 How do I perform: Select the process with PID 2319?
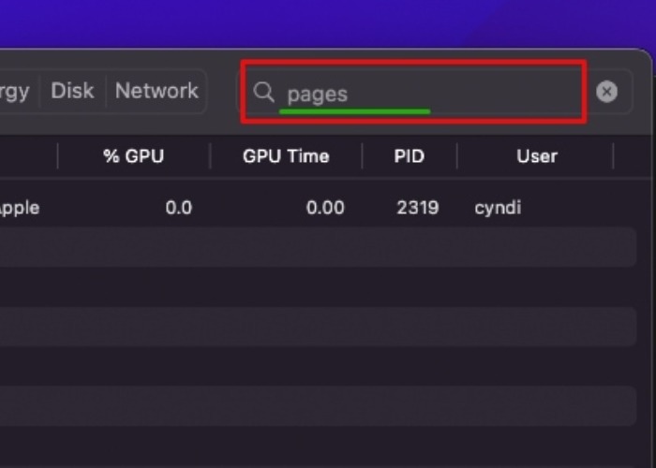417,208
